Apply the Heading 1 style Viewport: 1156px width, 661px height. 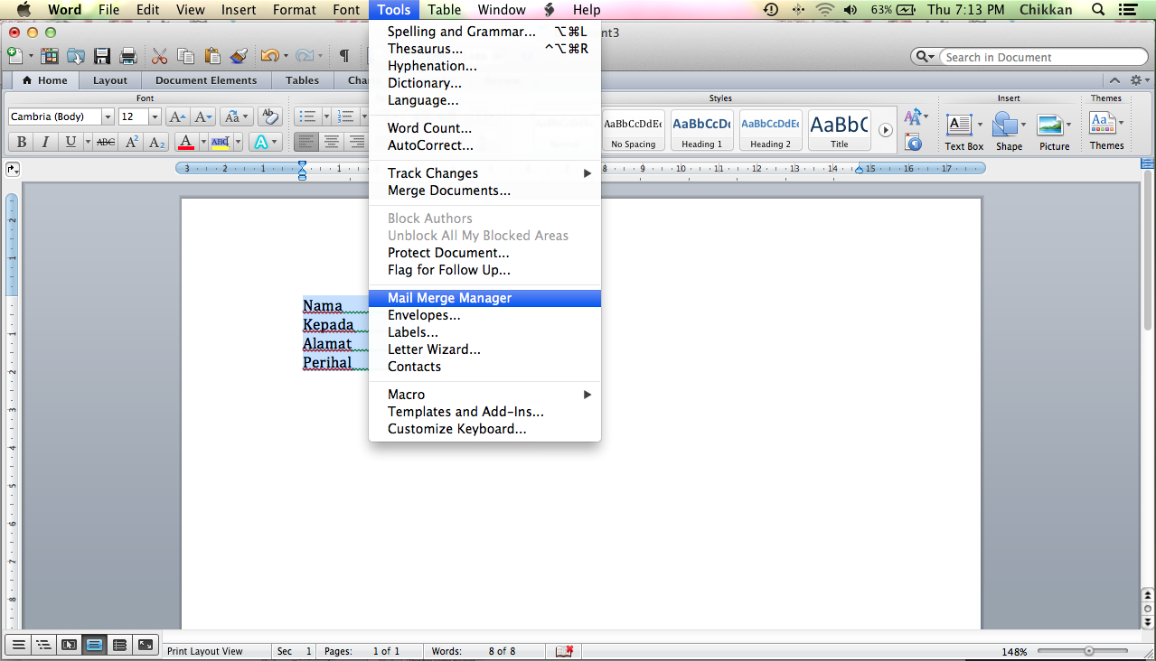(700, 129)
